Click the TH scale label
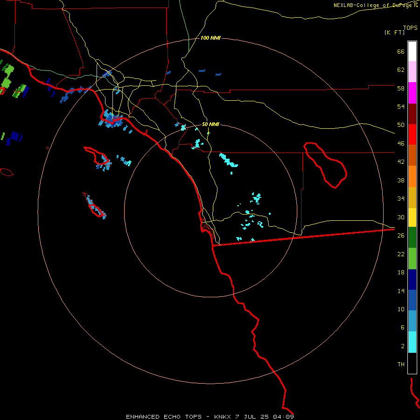The image size is (420, 420). click(401, 364)
